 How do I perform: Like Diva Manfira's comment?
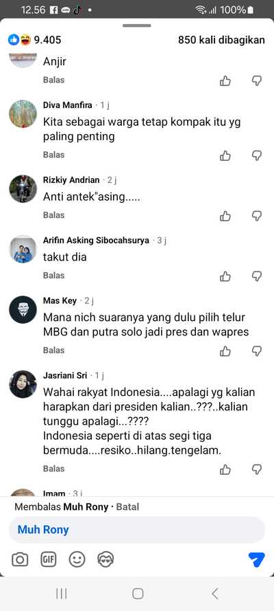click(x=225, y=156)
